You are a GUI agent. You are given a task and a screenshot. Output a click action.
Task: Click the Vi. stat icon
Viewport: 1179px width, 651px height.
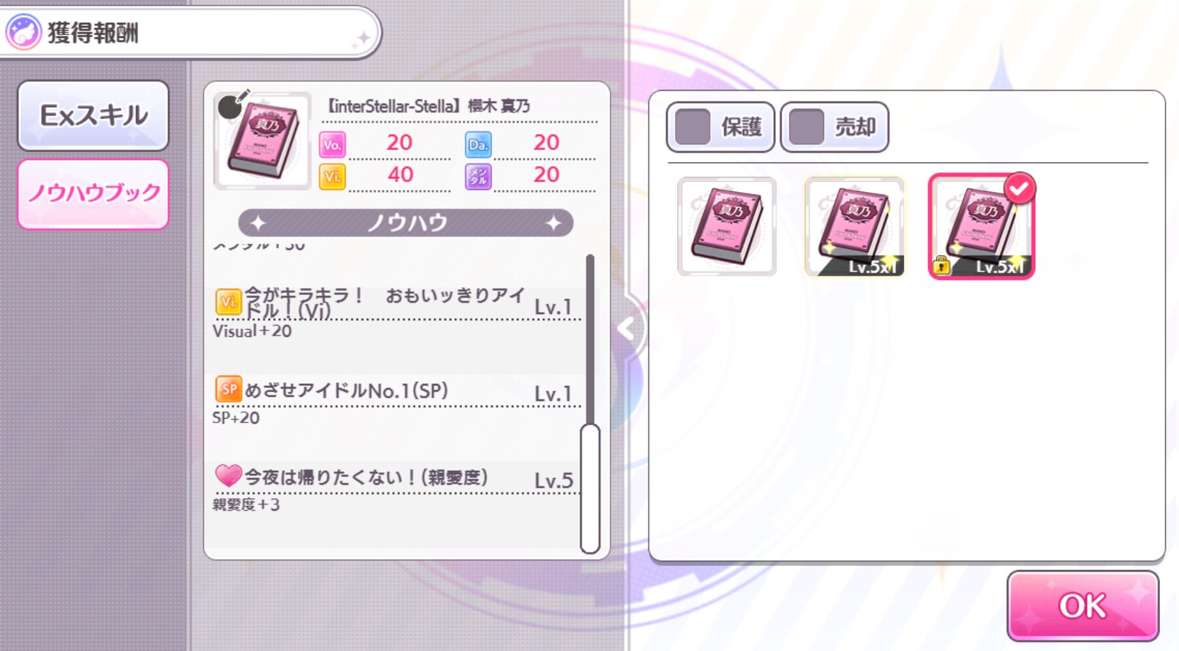point(332,176)
